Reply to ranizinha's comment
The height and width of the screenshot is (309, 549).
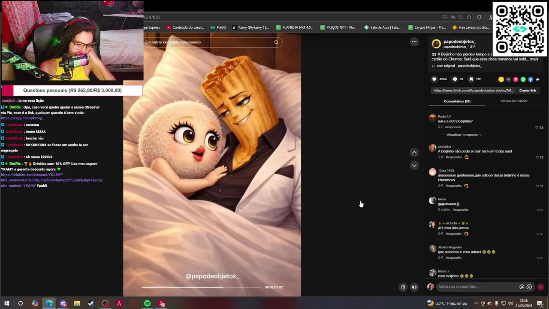click(x=454, y=158)
